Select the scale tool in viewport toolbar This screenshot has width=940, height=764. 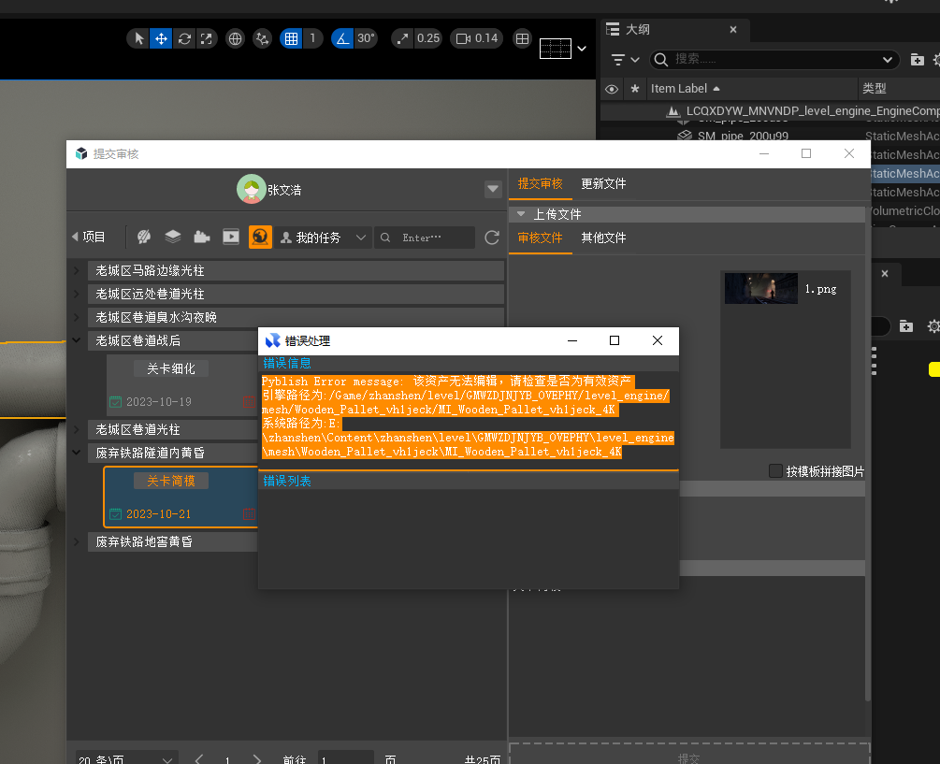pos(207,38)
